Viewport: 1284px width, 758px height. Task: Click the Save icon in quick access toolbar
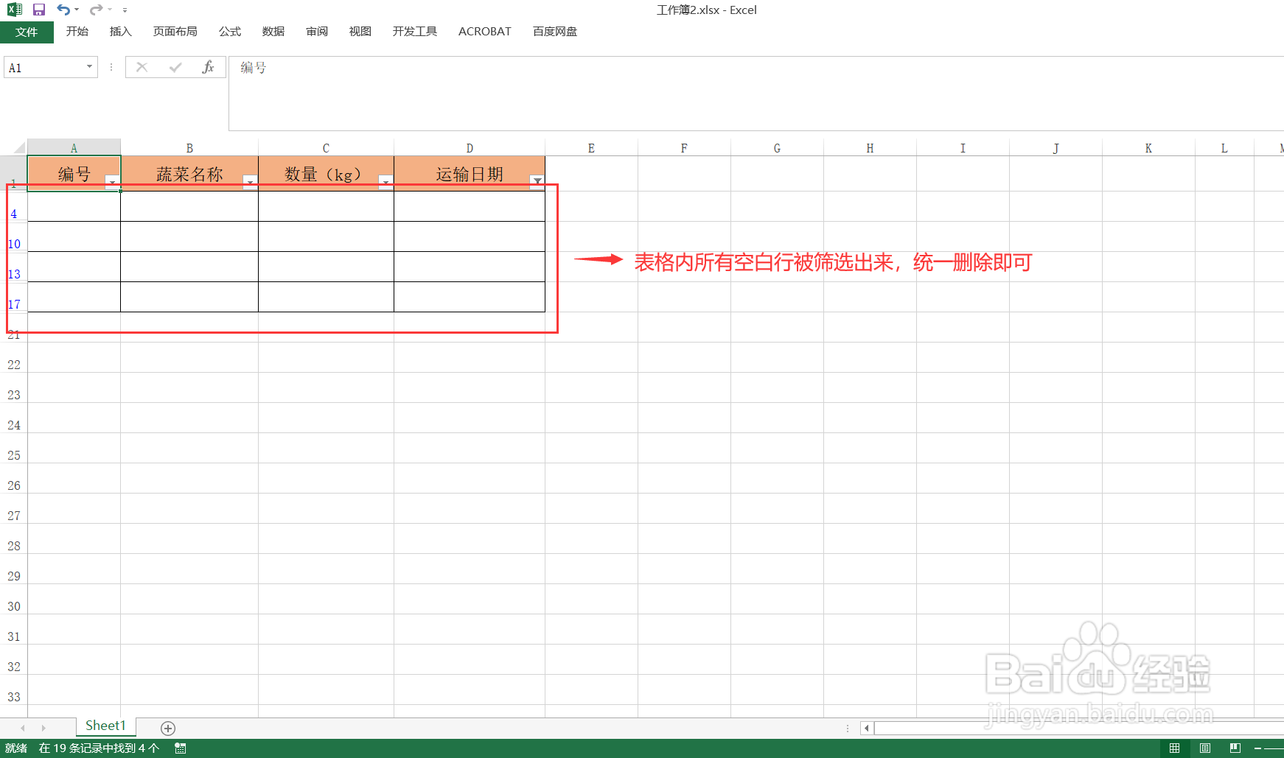[39, 10]
